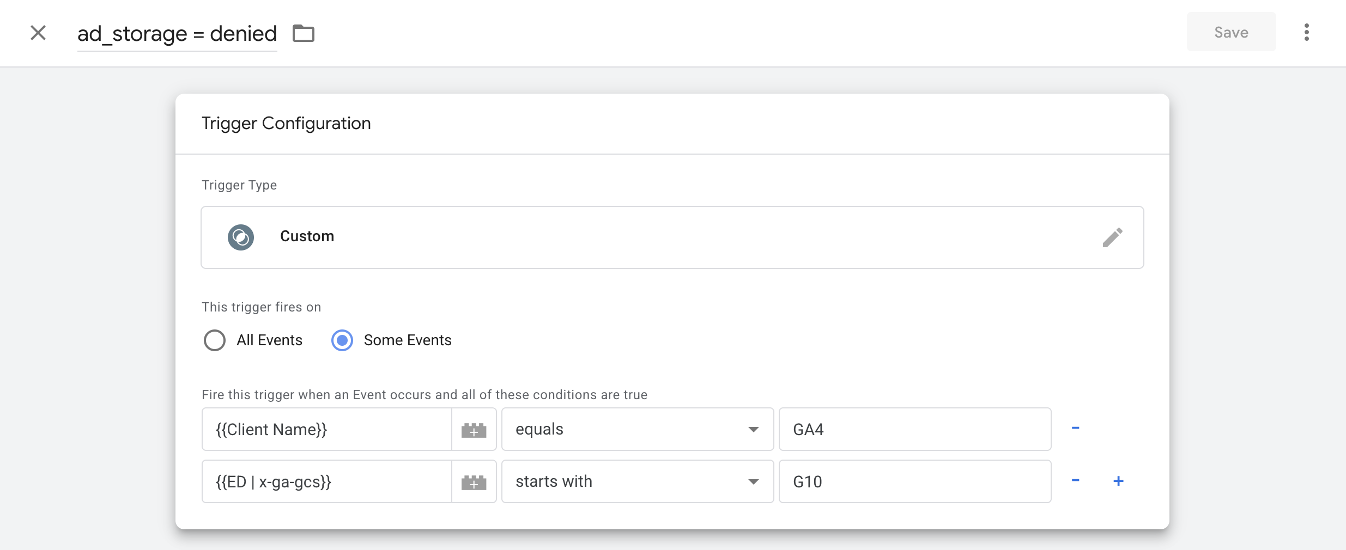The width and height of the screenshot is (1346, 550).
Task: Expand the 'starts with' operator dropdown
Action: point(637,482)
